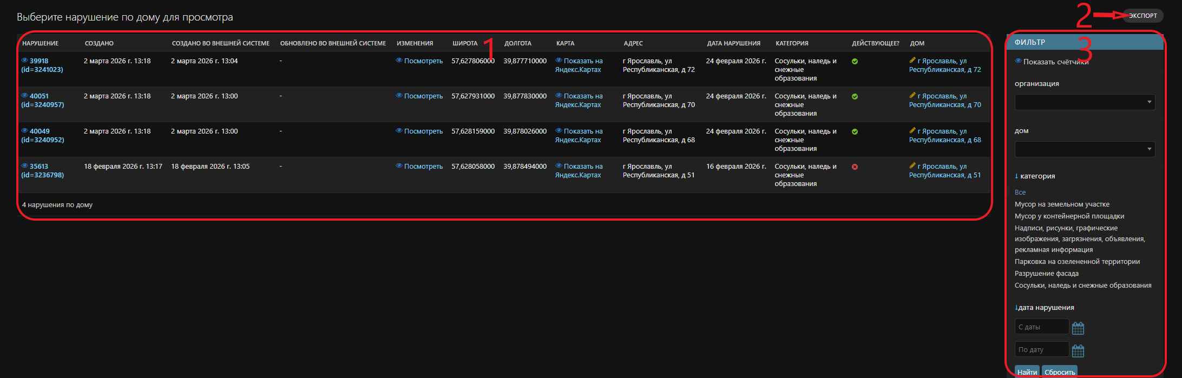Click eye icon of violation 40049
The image size is (1182, 378).
click(24, 131)
